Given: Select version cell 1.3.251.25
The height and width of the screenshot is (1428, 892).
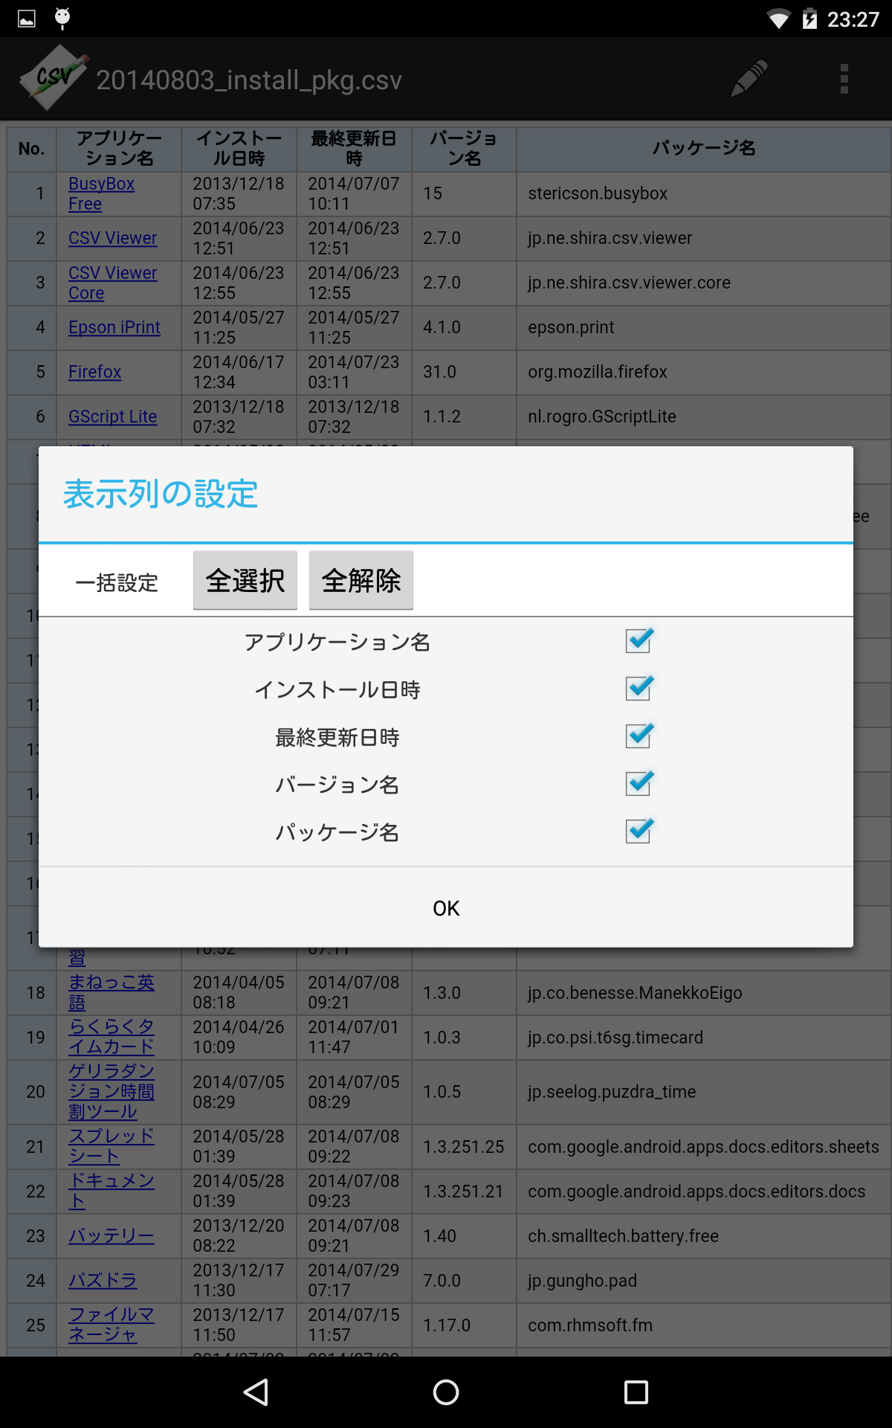Looking at the screenshot, I should click(464, 1147).
